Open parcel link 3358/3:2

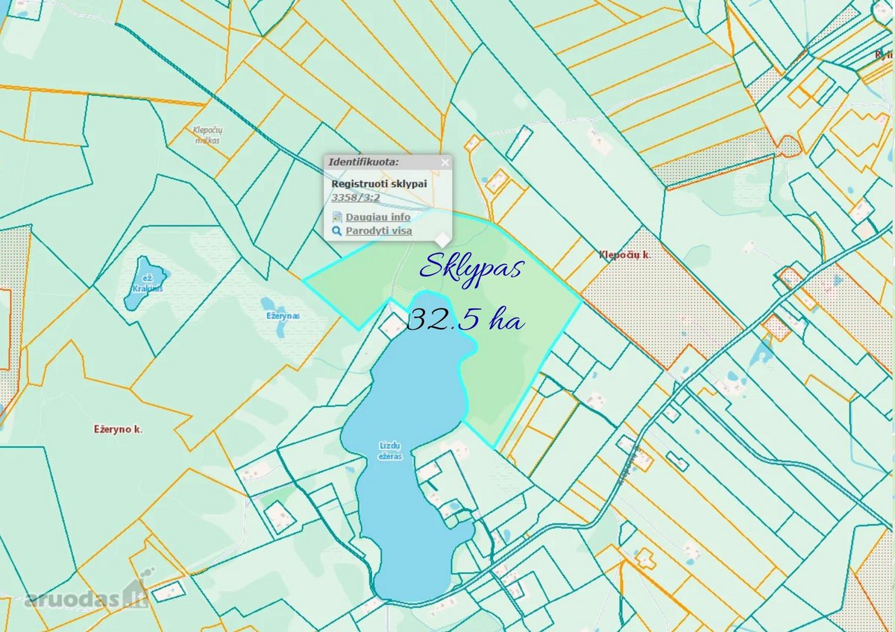click(x=356, y=197)
